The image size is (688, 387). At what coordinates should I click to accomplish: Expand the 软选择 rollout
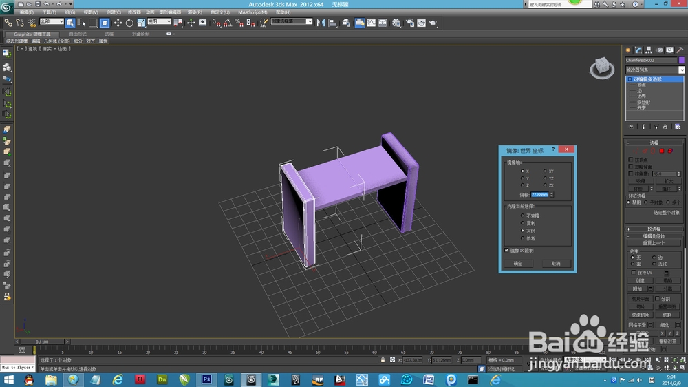[654, 229]
